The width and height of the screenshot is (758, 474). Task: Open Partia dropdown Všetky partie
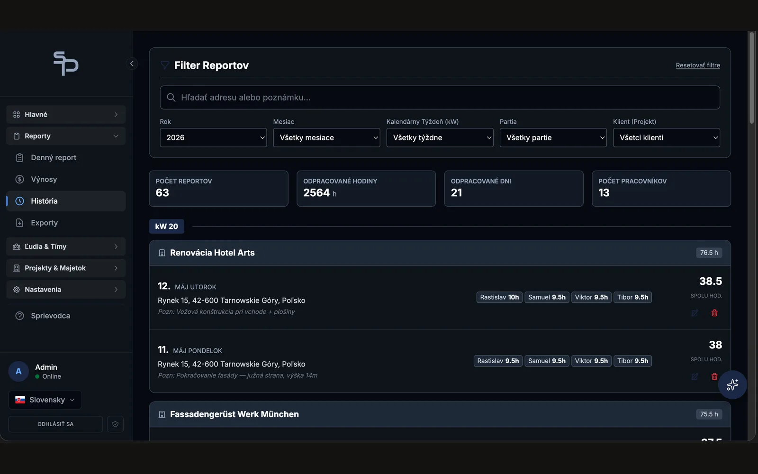tap(553, 137)
